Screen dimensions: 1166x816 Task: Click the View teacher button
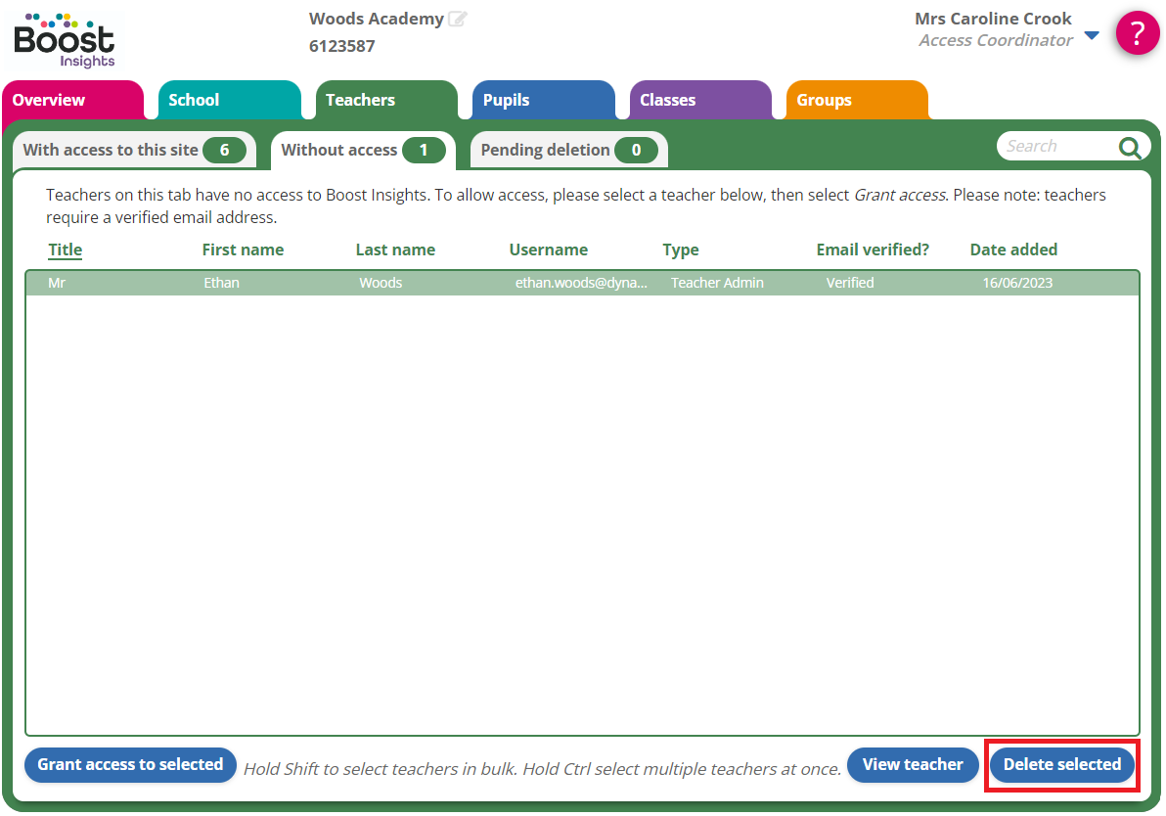point(912,764)
